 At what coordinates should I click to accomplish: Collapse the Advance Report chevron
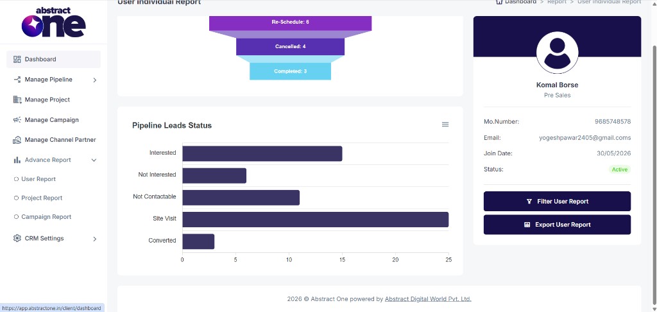point(94,160)
